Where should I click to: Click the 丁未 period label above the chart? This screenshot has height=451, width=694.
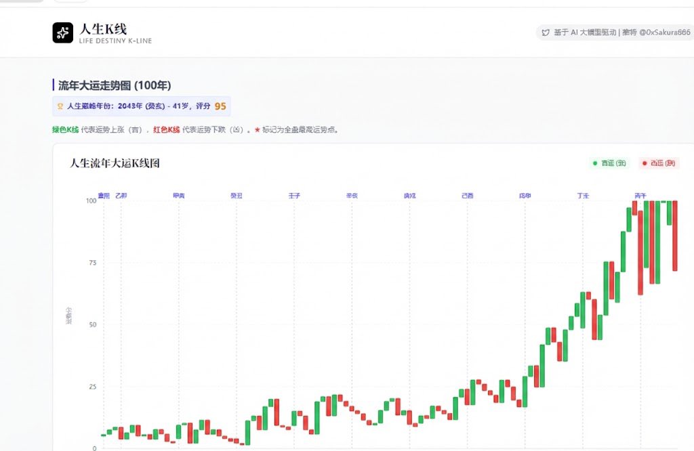[583, 196]
